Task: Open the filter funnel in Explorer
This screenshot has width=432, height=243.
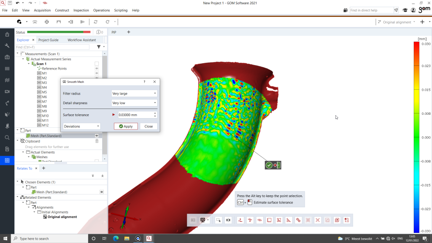Action: point(99,47)
